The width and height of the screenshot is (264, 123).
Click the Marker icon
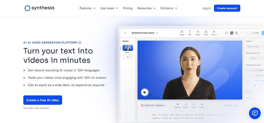pos(186,106)
